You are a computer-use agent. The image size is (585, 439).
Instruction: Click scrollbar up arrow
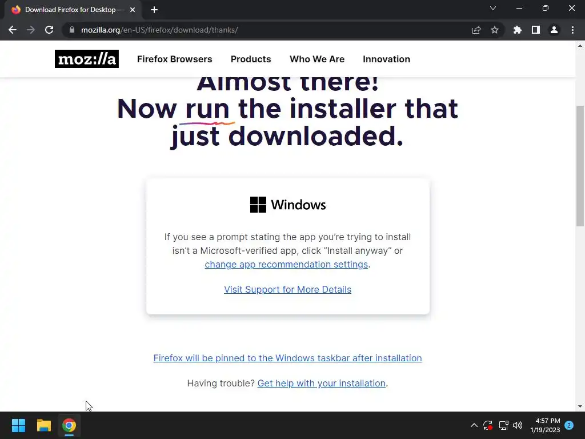pyautogui.click(x=580, y=46)
